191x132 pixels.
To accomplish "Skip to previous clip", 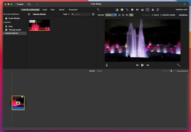I will pos(137,65).
